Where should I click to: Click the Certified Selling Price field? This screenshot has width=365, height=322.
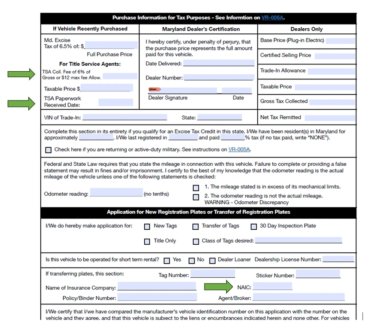point(335,56)
